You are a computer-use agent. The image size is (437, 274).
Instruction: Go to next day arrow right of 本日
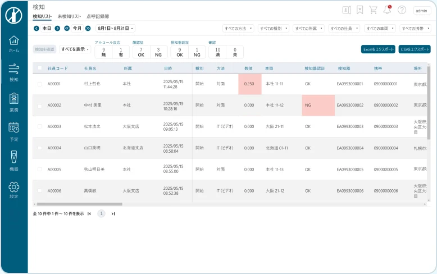coord(57,29)
